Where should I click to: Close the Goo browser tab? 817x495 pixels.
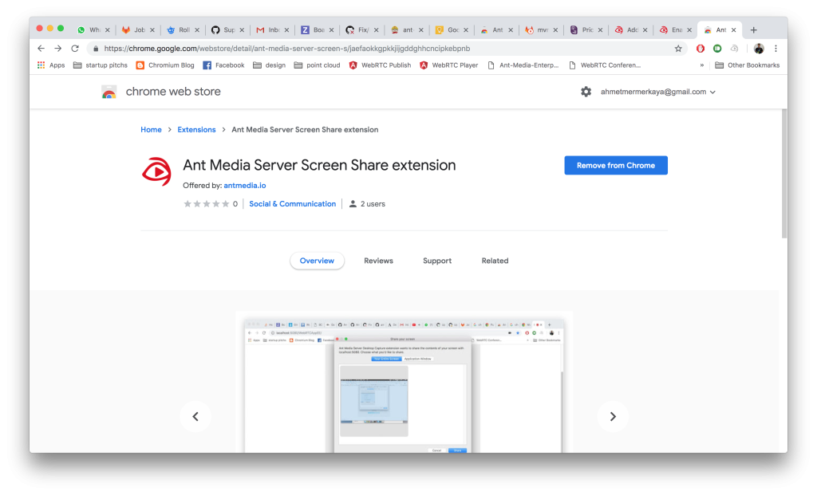coord(466,30)
